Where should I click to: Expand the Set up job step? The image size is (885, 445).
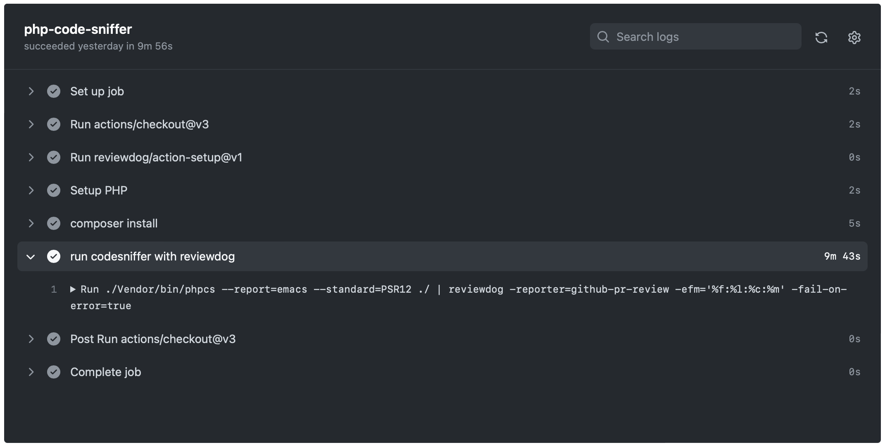31,91
